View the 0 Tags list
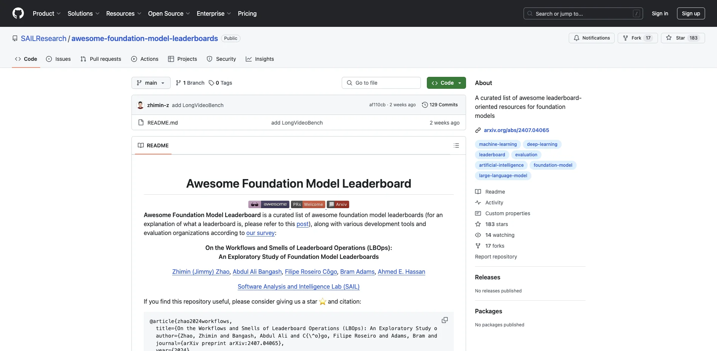The image size is (717, 351). (220, 83)
